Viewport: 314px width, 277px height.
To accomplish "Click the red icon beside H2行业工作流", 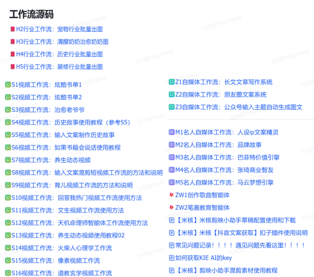I will click(13, 29).
